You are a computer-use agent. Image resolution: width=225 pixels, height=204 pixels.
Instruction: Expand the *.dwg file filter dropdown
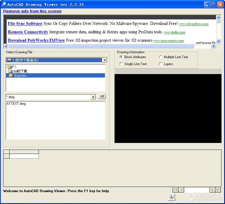coord(93,97)
